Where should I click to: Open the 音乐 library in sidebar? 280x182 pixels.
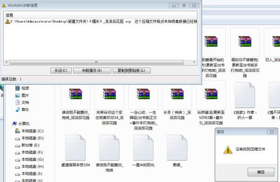pyautogui.click(x=22, y=109)
